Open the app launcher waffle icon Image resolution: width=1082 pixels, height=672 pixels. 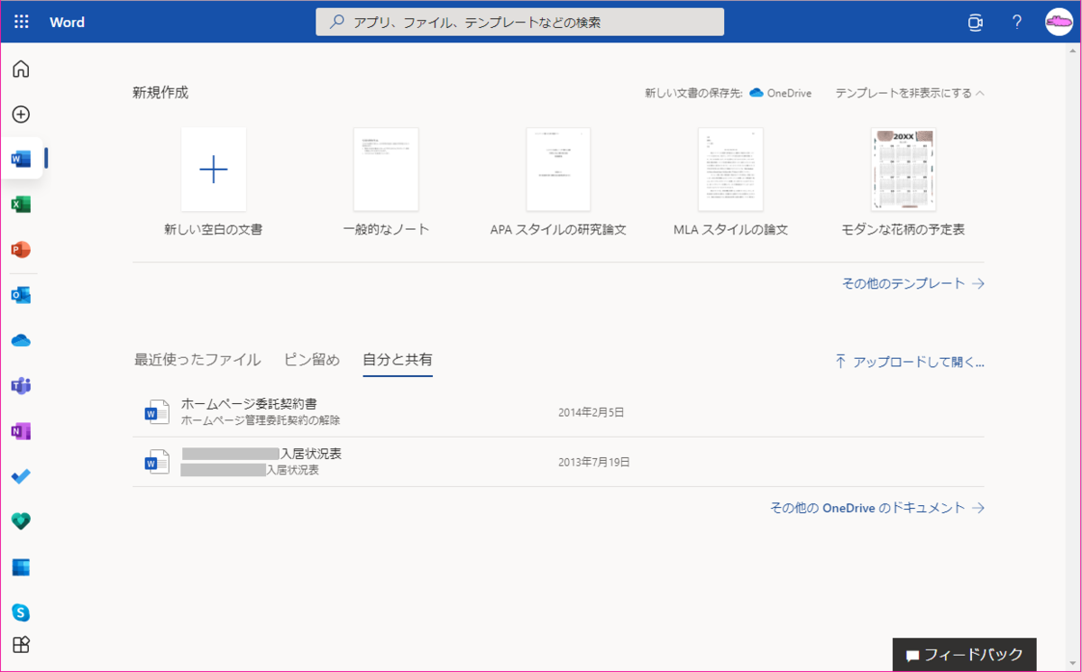(21, 22)
